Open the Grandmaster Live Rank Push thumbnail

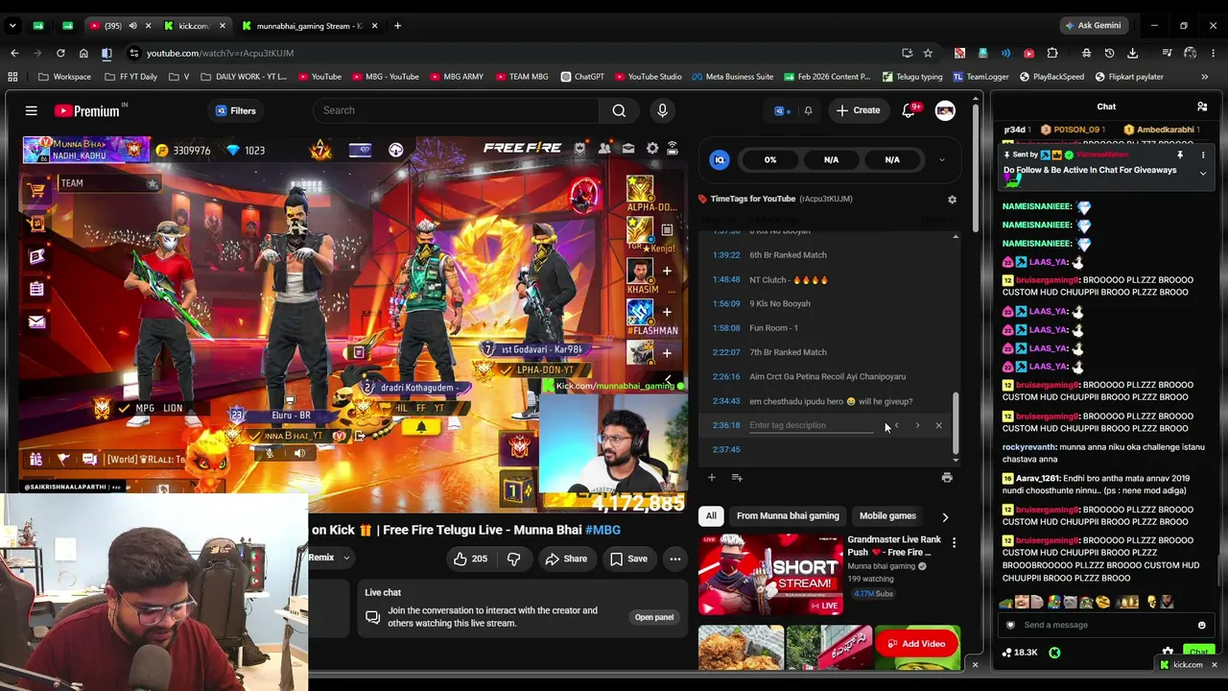769,574
